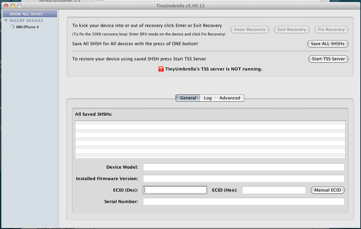Click the ECID (Dec) input field
Viewport: 361px width, 229px height.
point(175,190)
